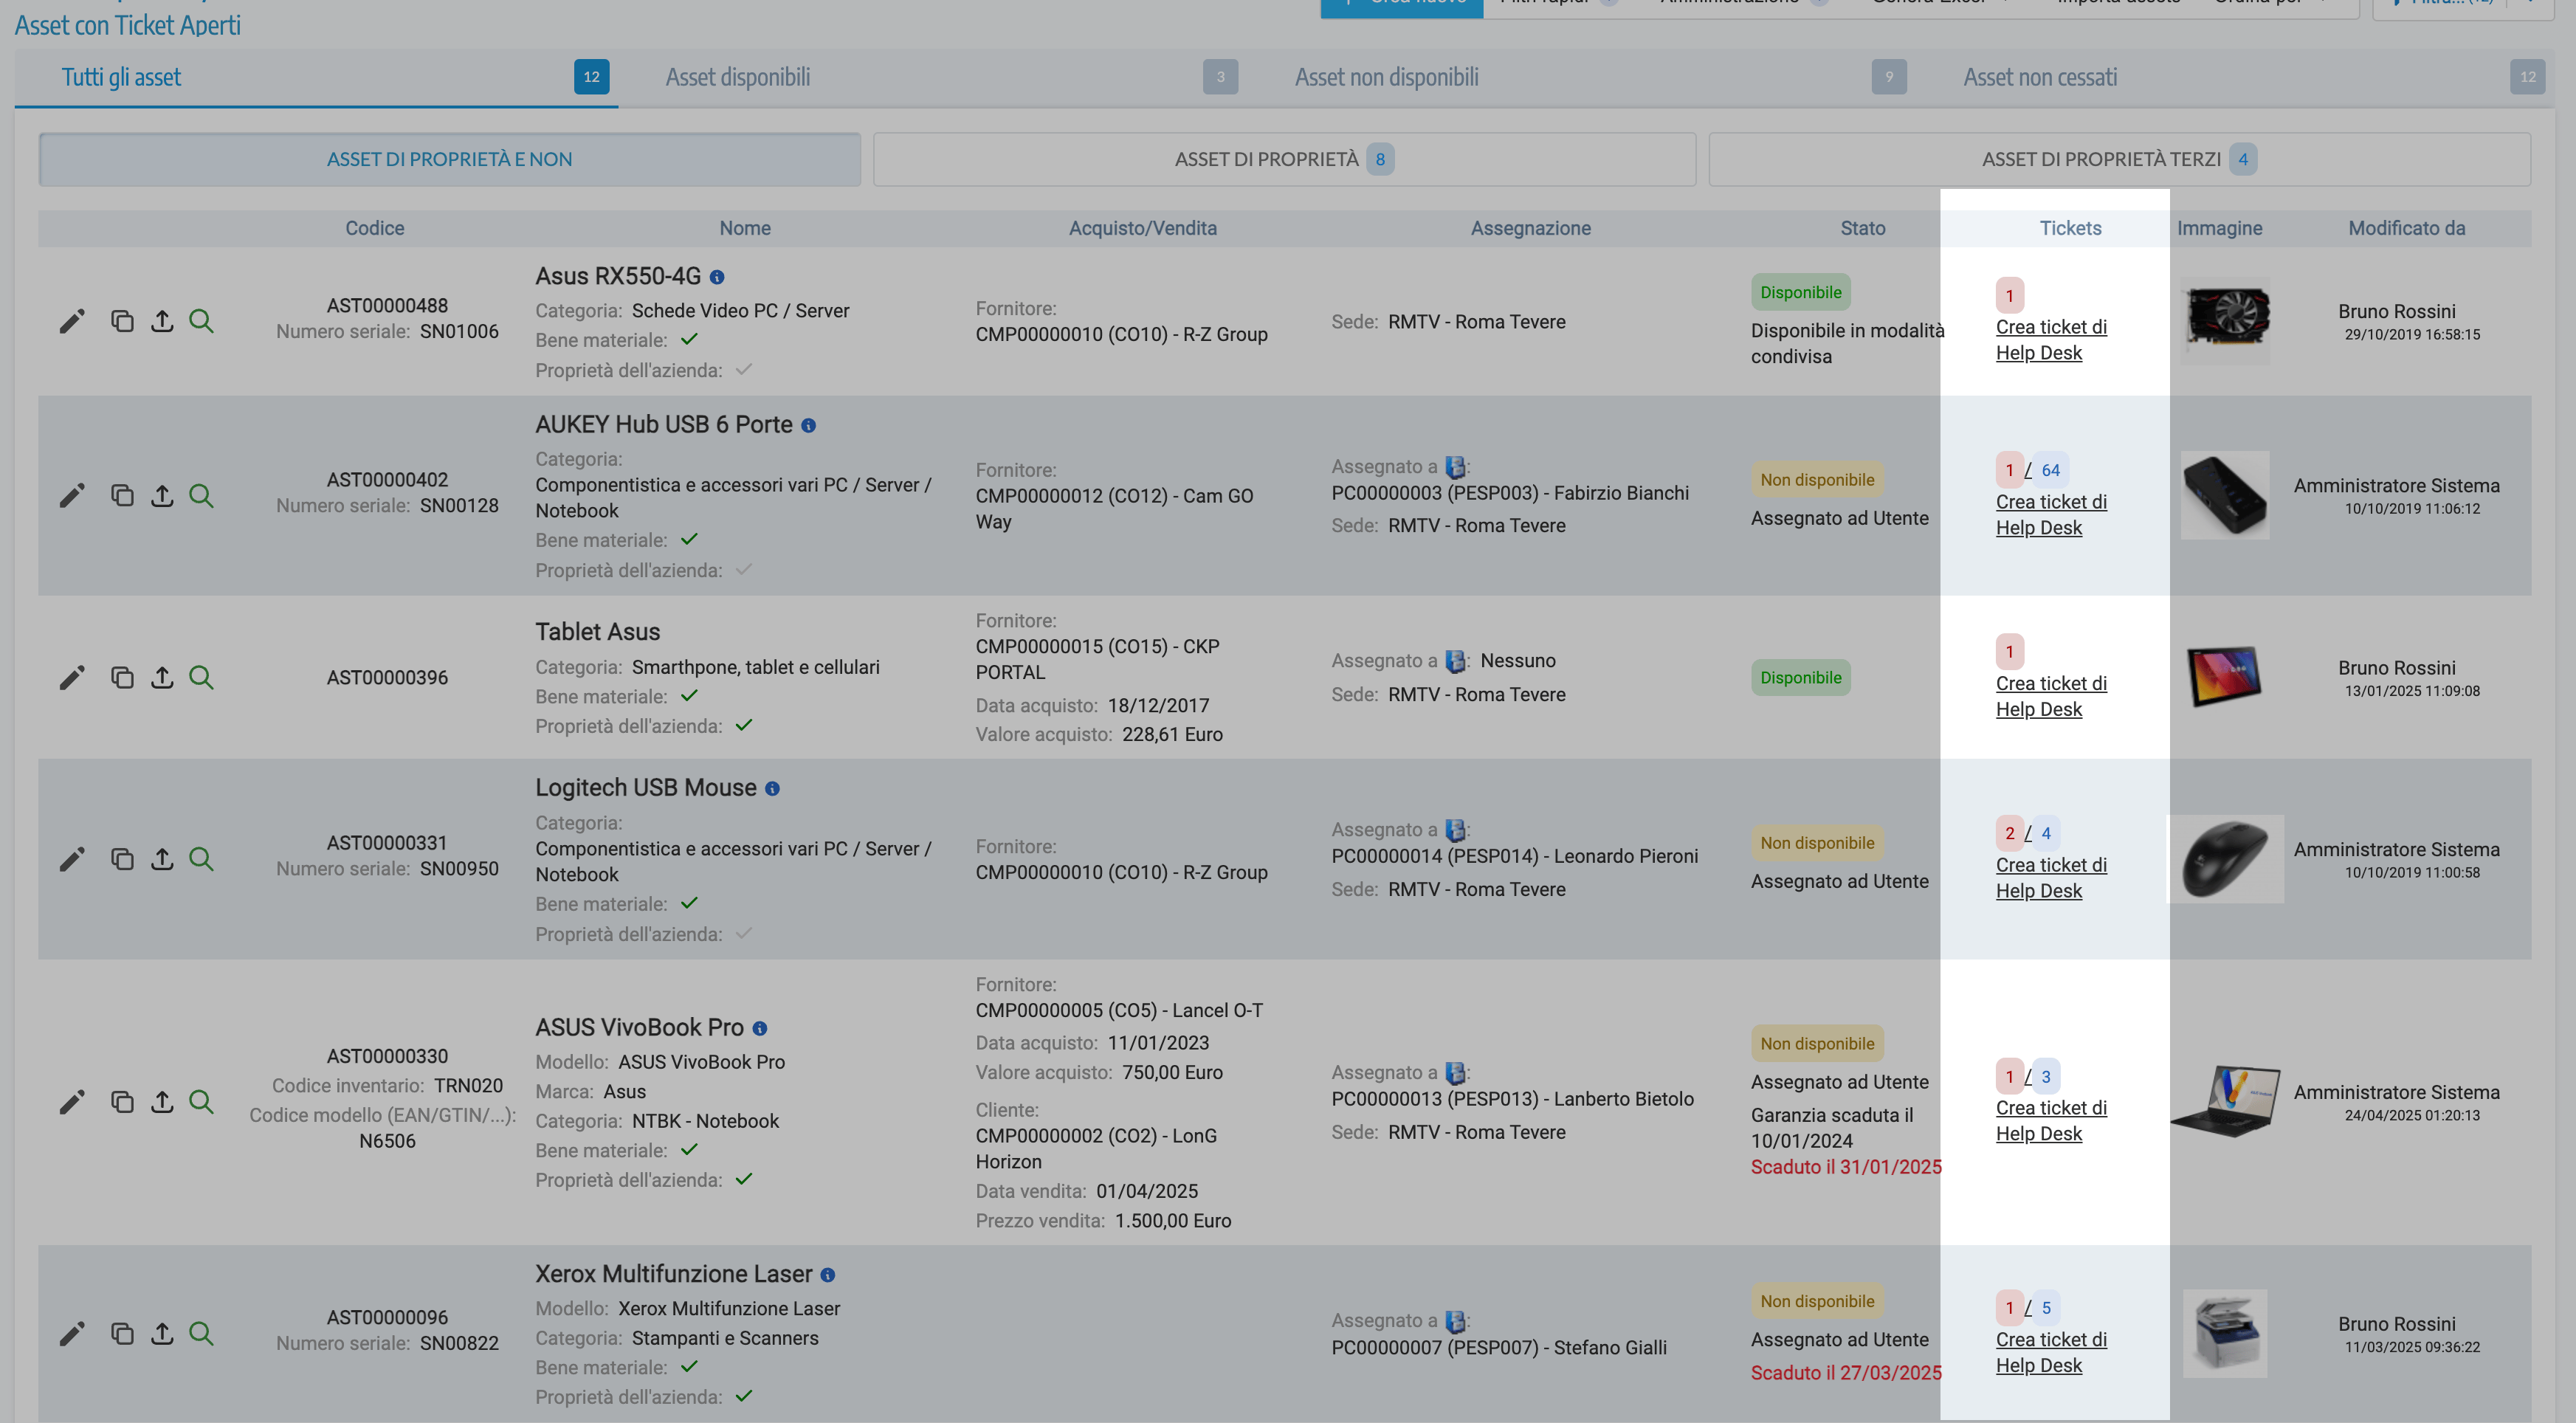Click the edit pencil for Asus RX550-4G
The height and width of the screenshot is (1423, 2576).
(x=71, y=321)
